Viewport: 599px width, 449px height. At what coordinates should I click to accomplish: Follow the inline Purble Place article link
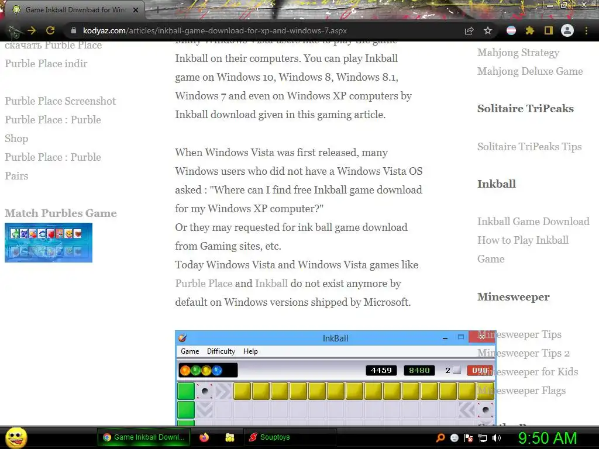204,284
